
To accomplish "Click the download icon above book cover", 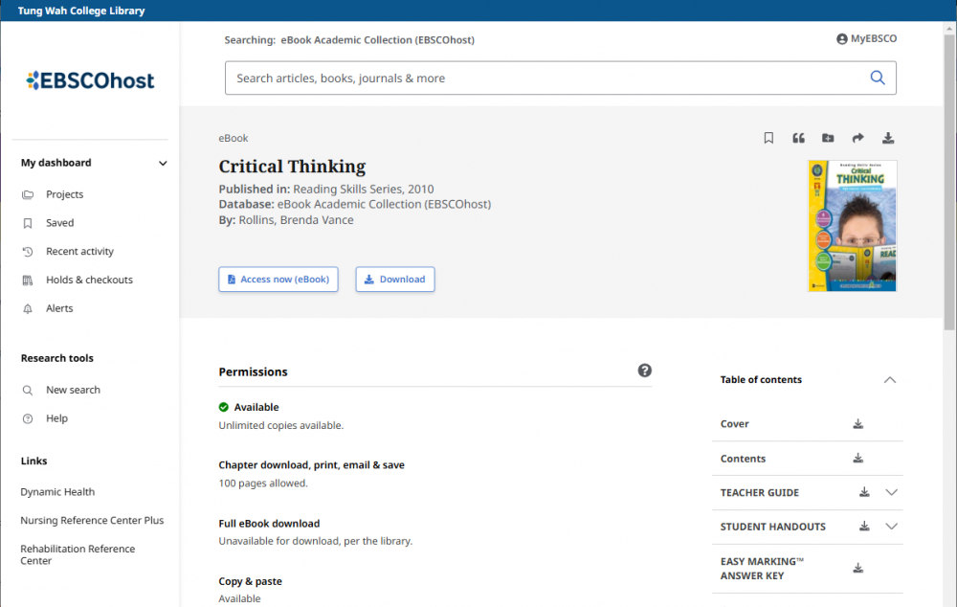I will (x=888, y=138).
